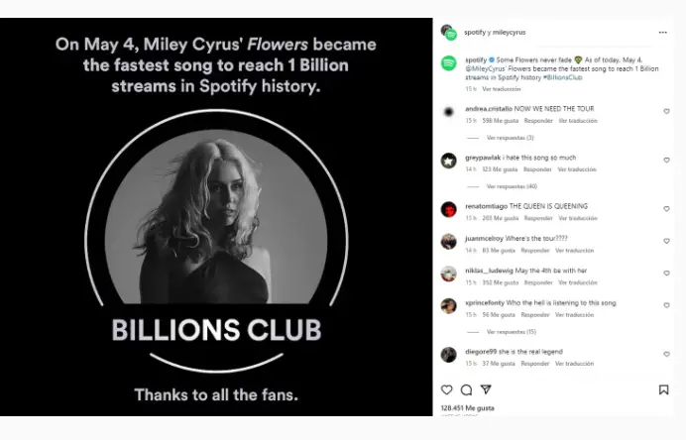The image size is (686, 440).
Task: Like diegore99's comment with the heart
Action: pyautogui.click(x=666, y=354)
